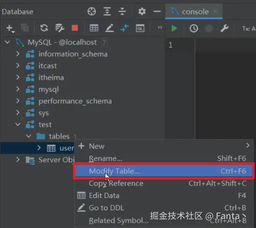This screenshot has width=256, height=228.
Task: Collapse the tables folder
Action: (x=28, y=136)
